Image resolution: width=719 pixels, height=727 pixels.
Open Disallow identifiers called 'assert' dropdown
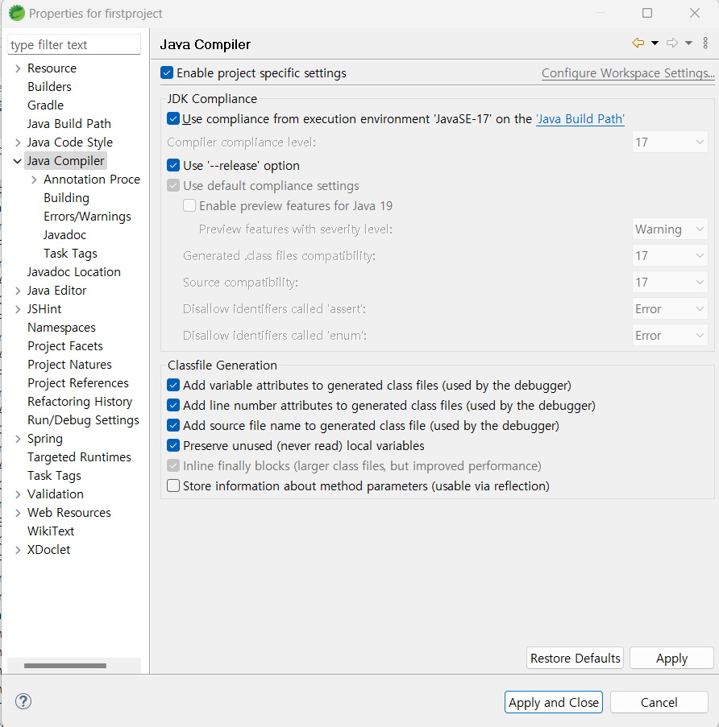coord(670,309)
